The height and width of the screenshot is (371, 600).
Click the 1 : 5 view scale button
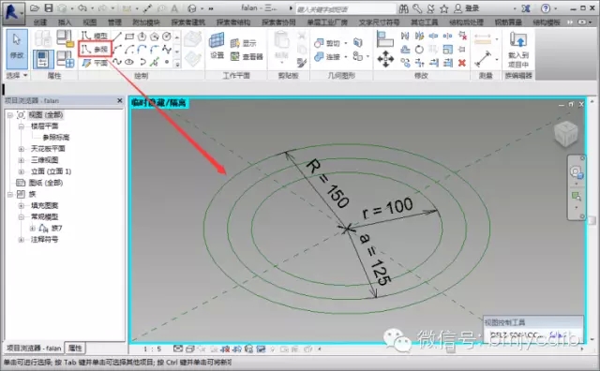tap(152, 349)
